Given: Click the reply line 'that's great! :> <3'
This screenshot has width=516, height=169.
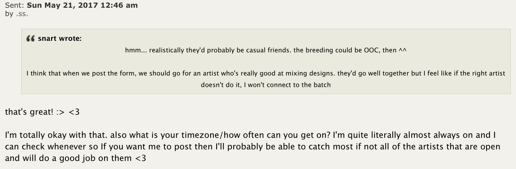Looking at the screenshot, I should click(42, 112).
